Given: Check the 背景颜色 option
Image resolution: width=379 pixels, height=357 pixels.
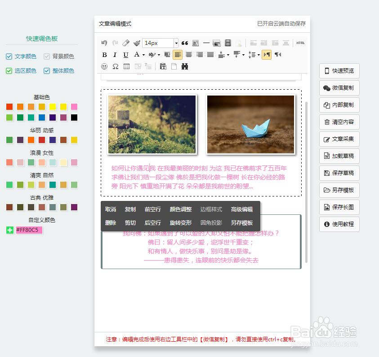Looking at the screenshot, I should coord(47,56).
